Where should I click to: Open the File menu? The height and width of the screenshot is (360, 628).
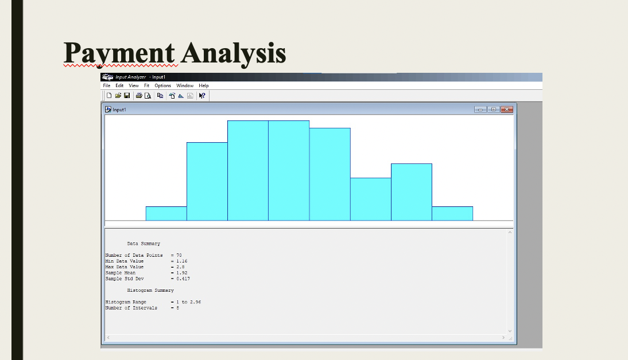(x=107, y=85)
